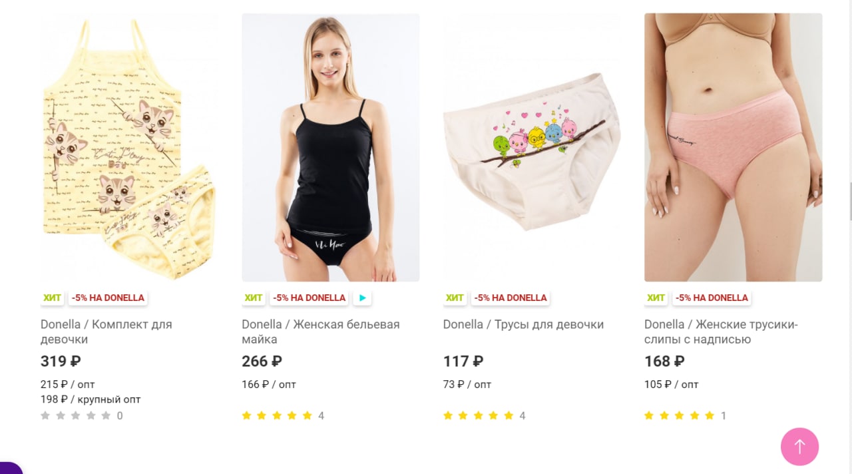The height and width of the screenshot is (474, 852).
Task: Open the birds print briefs product image
Action: coord(532,147)
